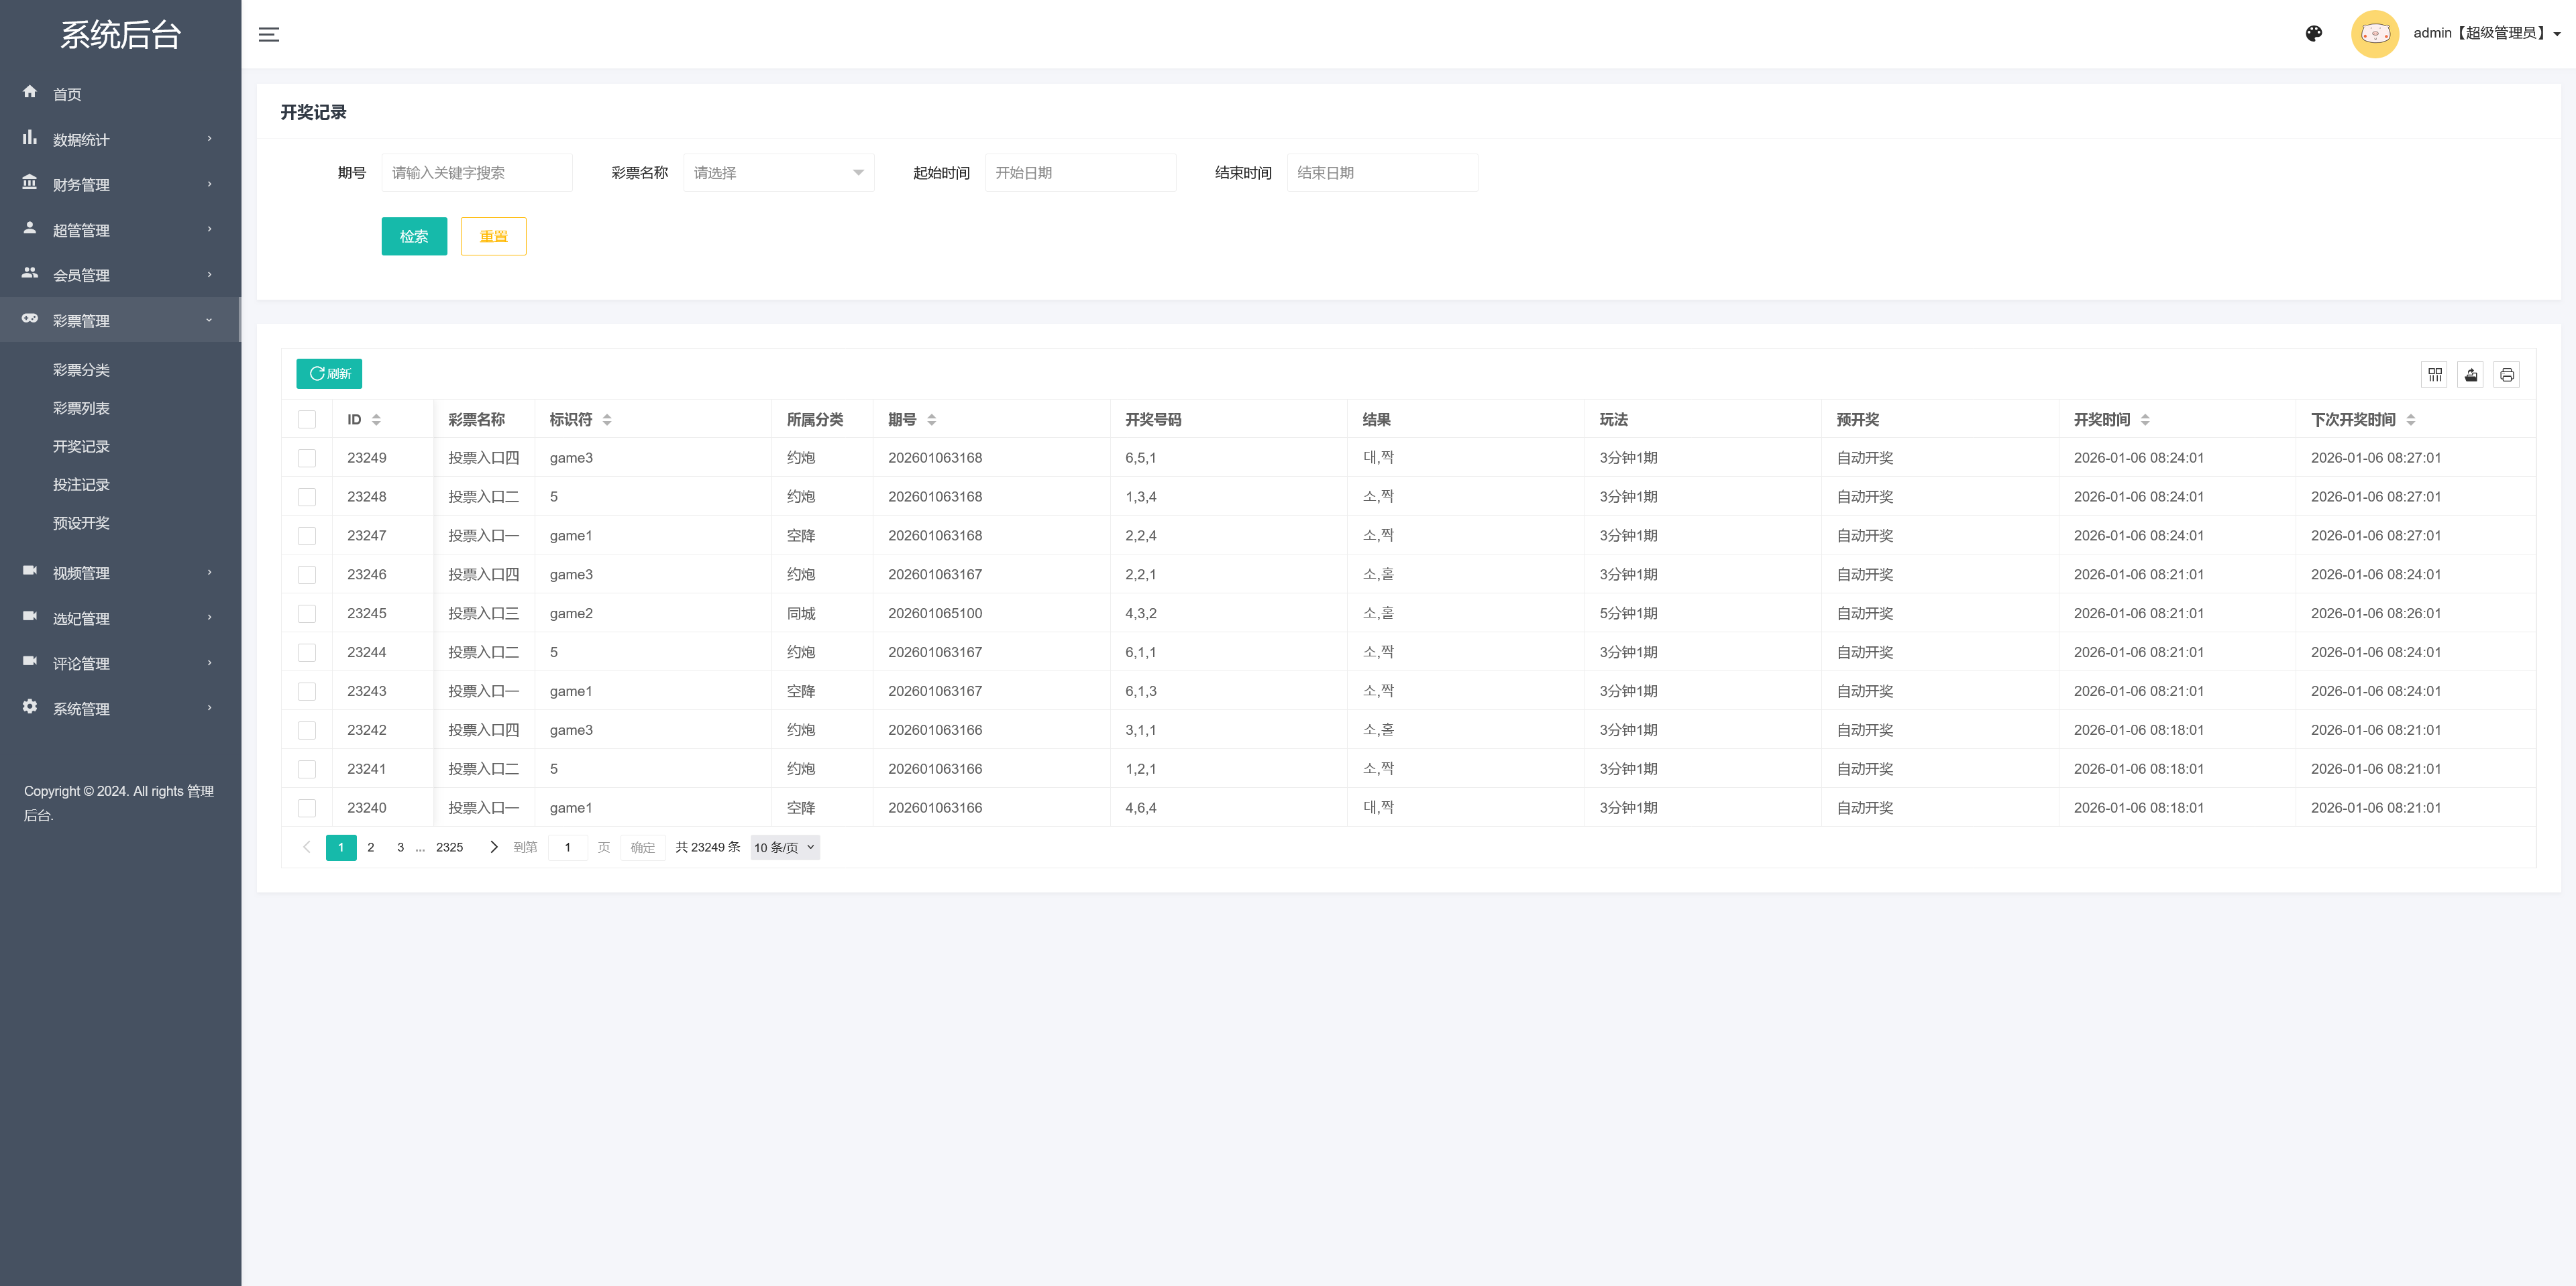Expand the 系统管理 sidebar menu
2576x1286 pixels.
tap(120, 709)
